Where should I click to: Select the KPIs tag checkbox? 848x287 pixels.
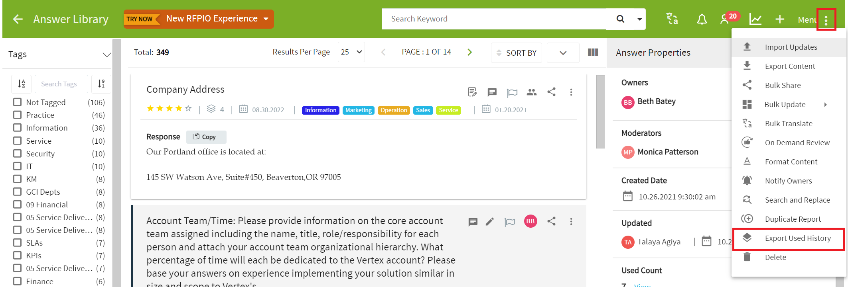point(17,255)
